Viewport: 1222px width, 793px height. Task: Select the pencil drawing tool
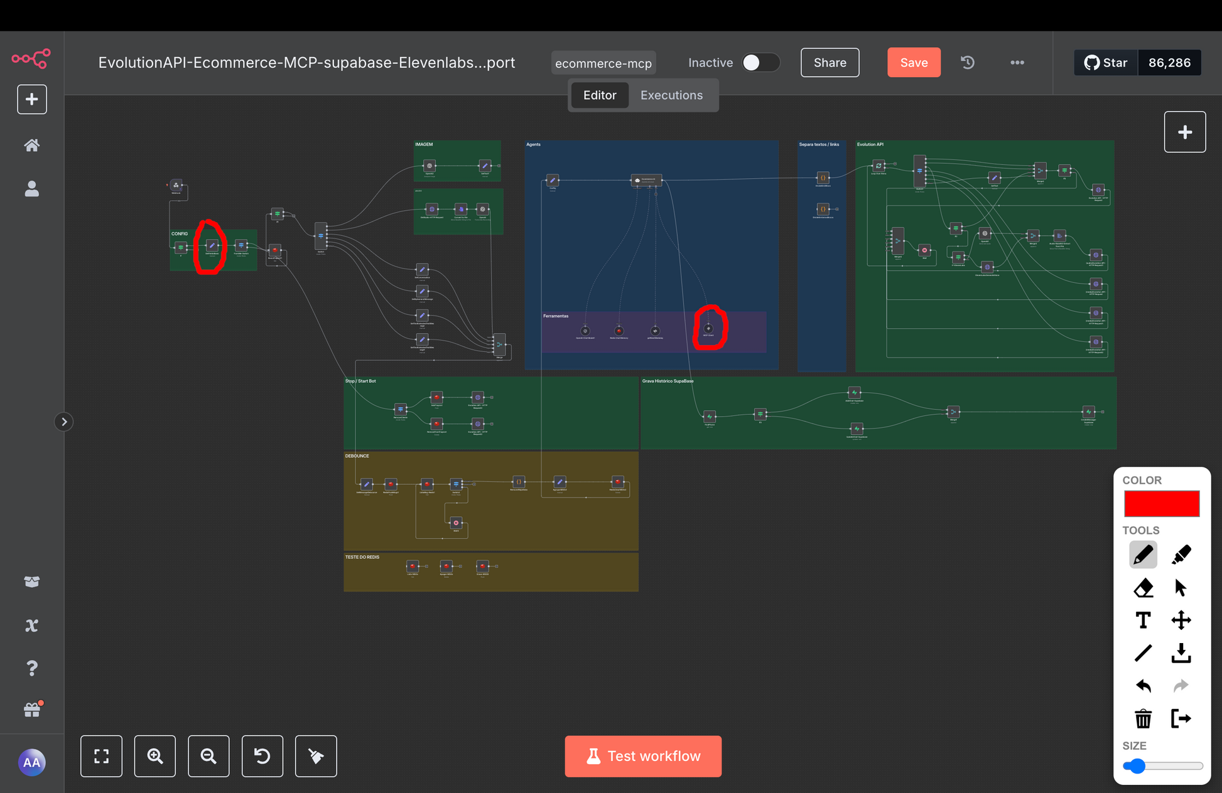(1143, 555)
